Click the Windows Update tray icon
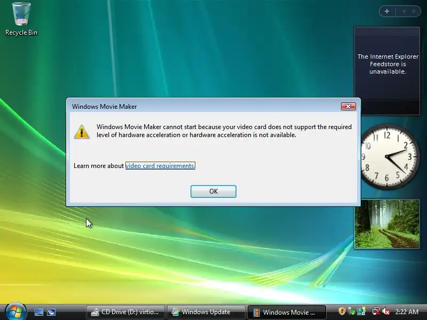427x320 pixels. click(361, 311)
